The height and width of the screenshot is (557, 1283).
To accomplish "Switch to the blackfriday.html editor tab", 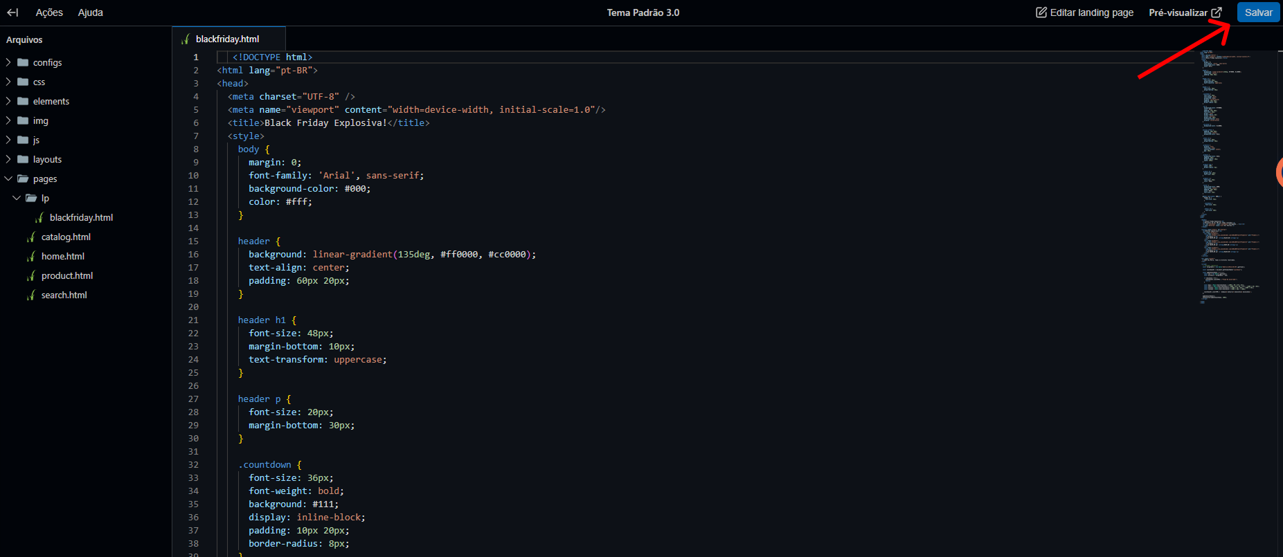I will [228, 39].
